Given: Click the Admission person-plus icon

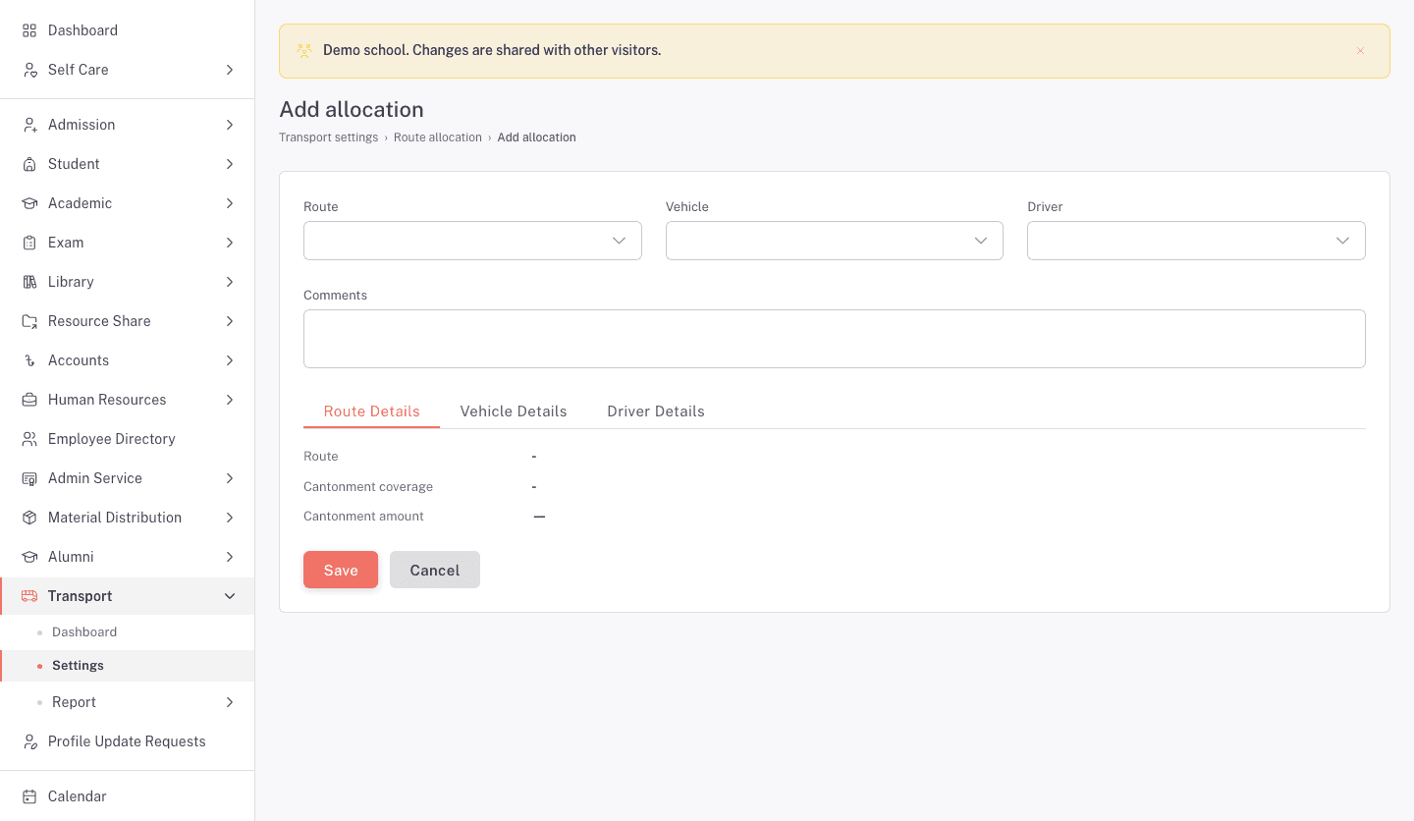Looking at the screenshot, I should coord(29,125).
